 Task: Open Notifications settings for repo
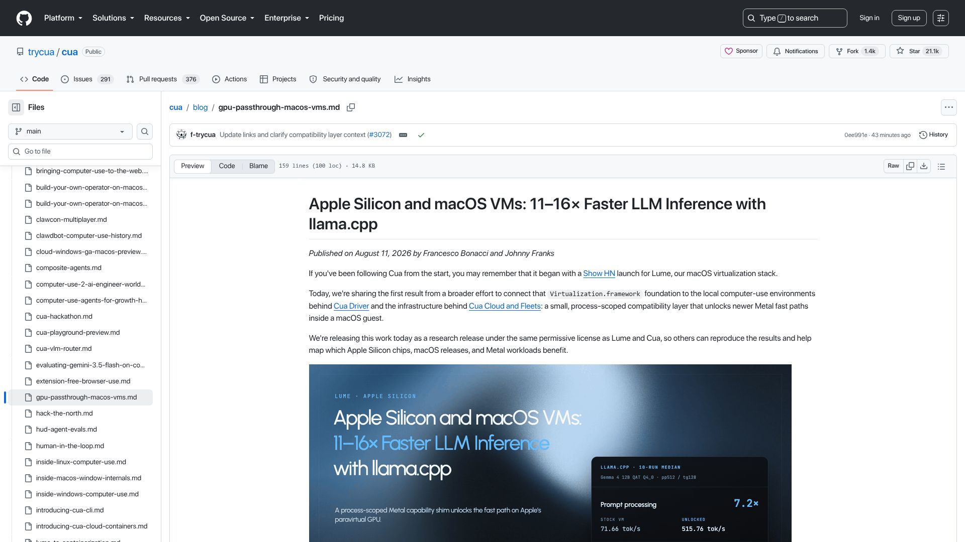point(796,51)
